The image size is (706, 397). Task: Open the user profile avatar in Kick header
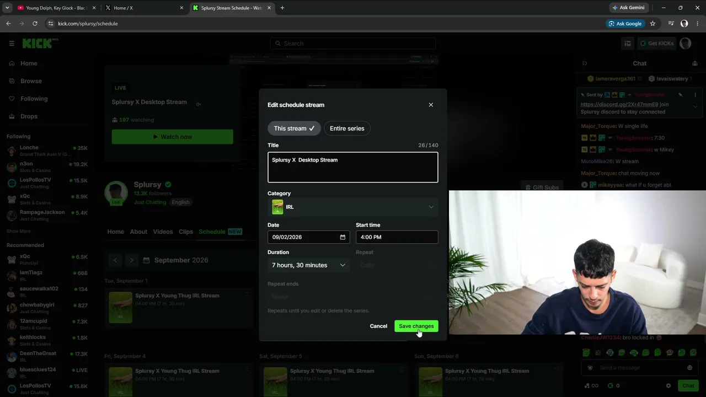click(x=686, y=44)
